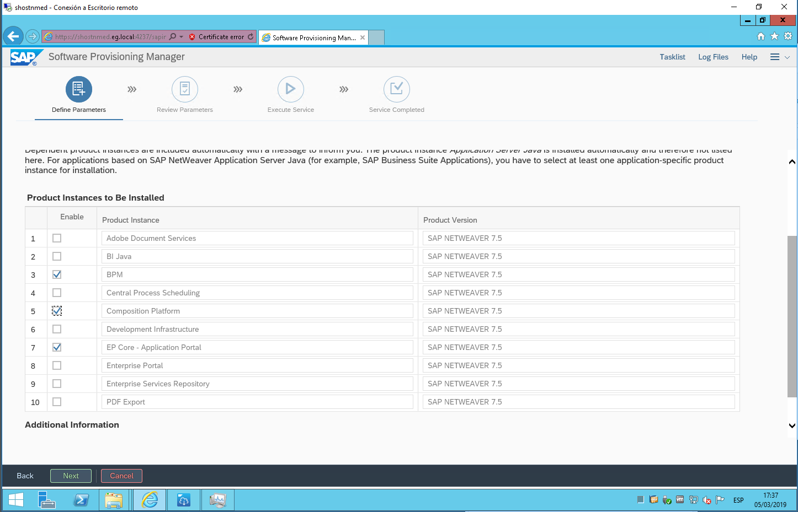The image size is (798, 512).
Task: Enable Development Infrastructure checkbox
Action: (57, 329)
